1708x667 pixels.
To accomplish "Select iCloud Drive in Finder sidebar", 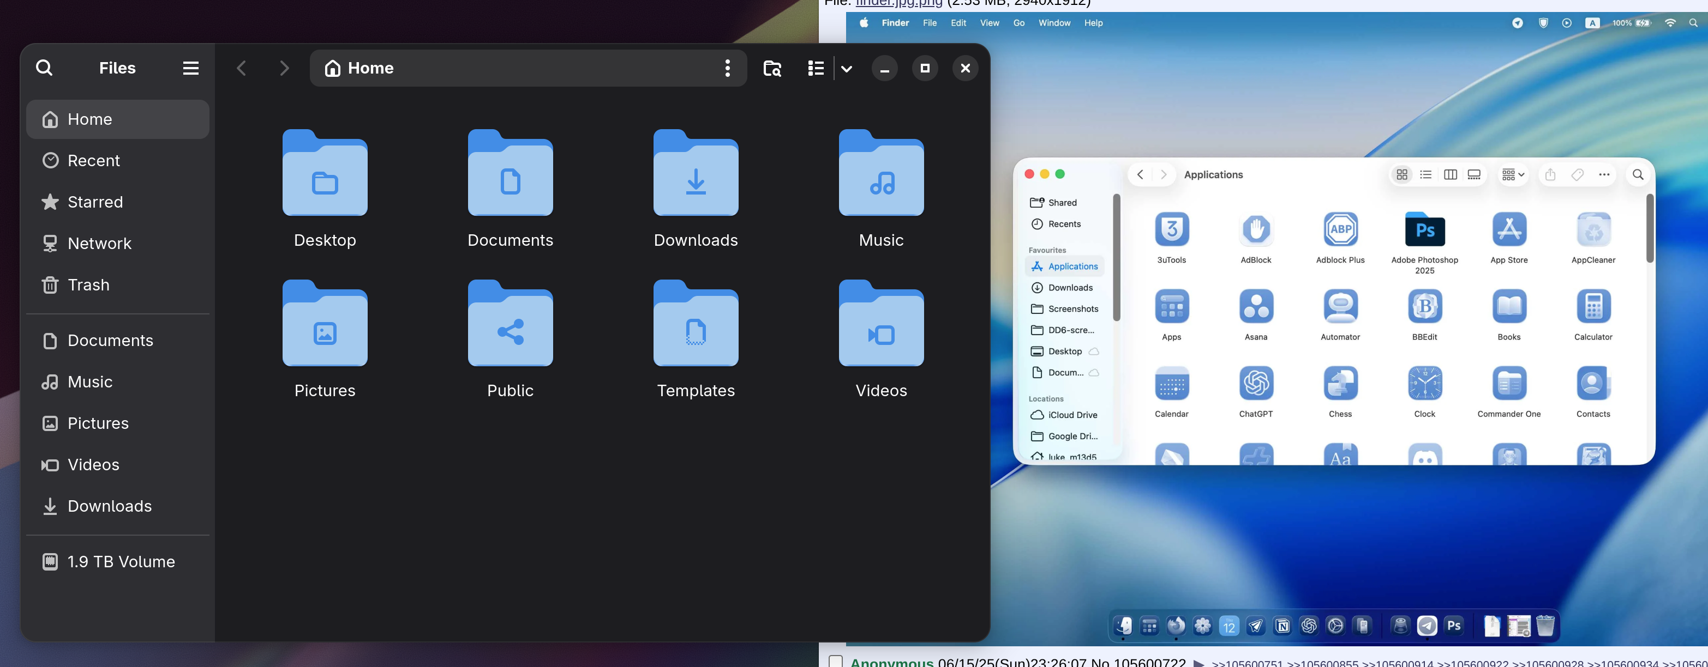I will 1065,415.
